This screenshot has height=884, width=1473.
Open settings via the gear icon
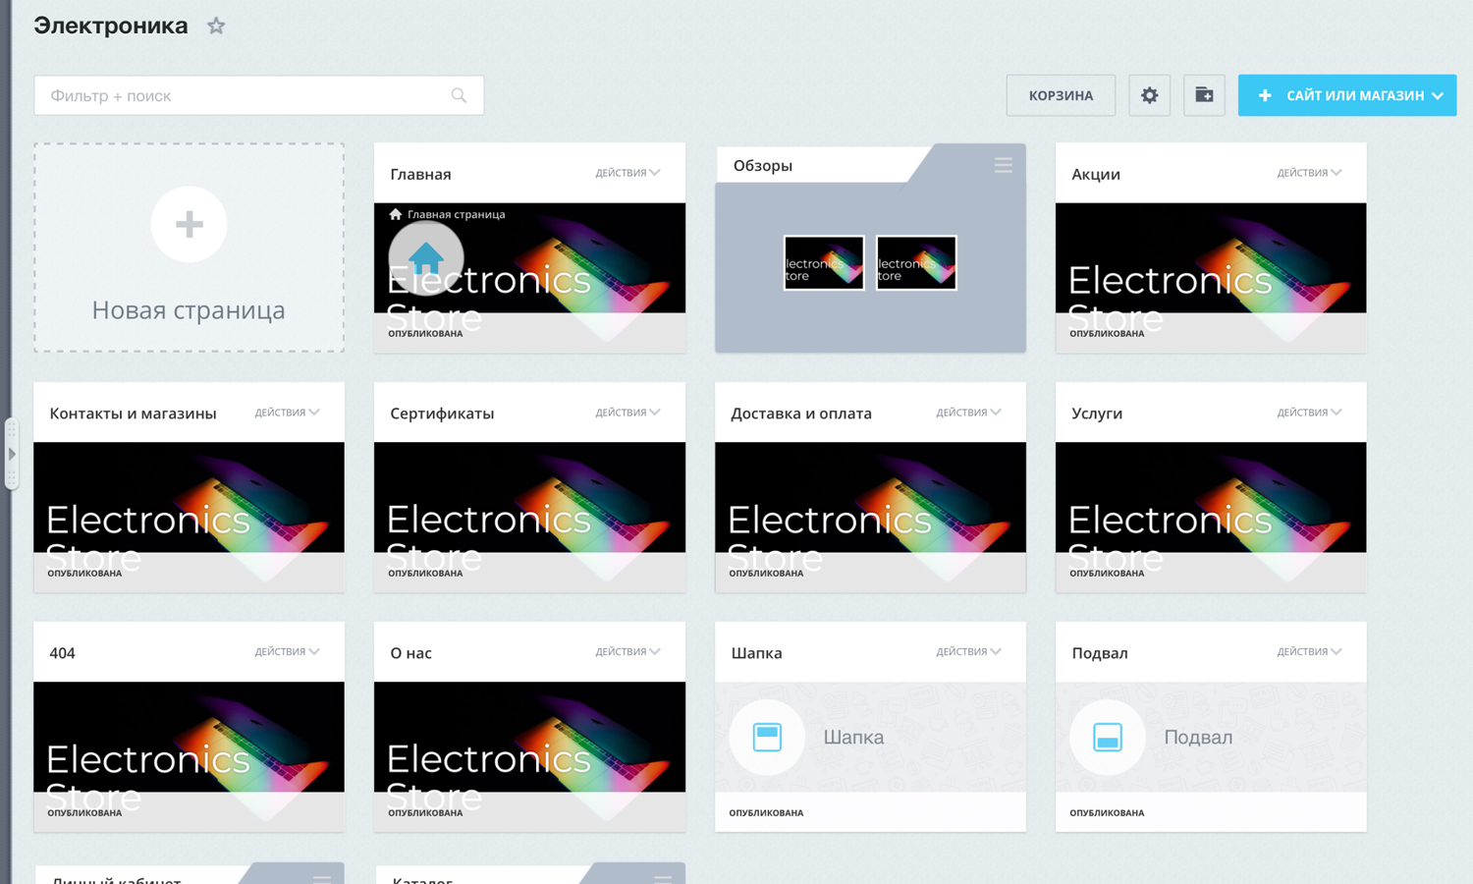pyautogui.click(x=1149, y=95)
